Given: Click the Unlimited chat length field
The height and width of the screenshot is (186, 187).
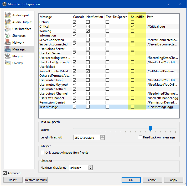Looking at the screenshot, I should [x=79, y=168].
